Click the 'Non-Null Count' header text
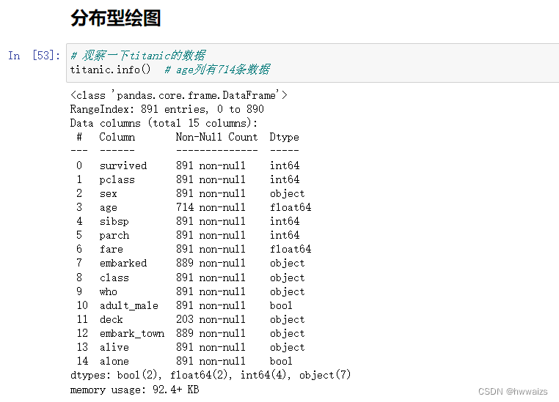The height and width of the screenshot is (402, 559). click(216, 137)
